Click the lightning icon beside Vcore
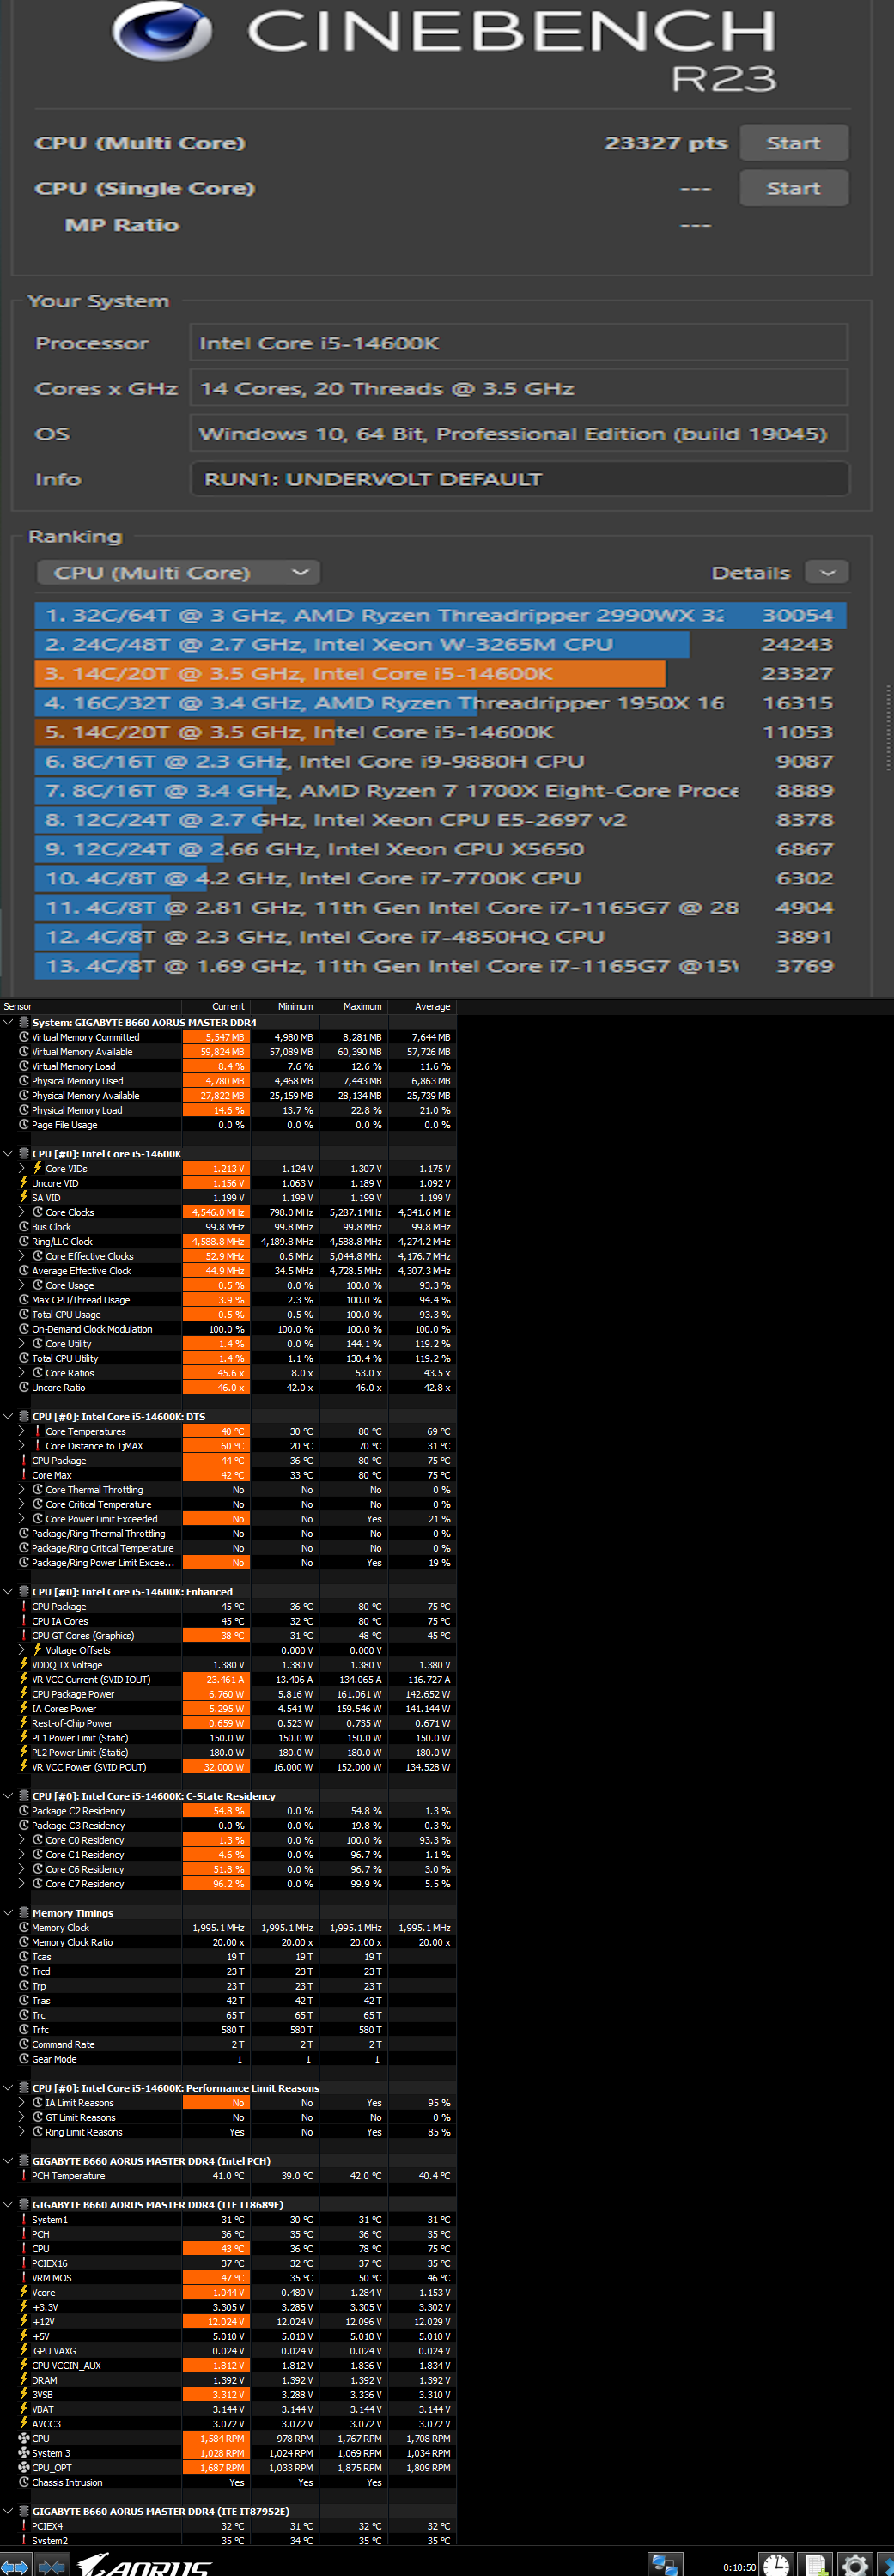Image resolution: width=894 pixels, height=2576 pixels. (x=24, y=2292)
